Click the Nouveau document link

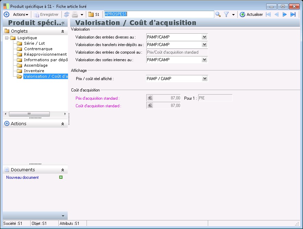[22, 177]
